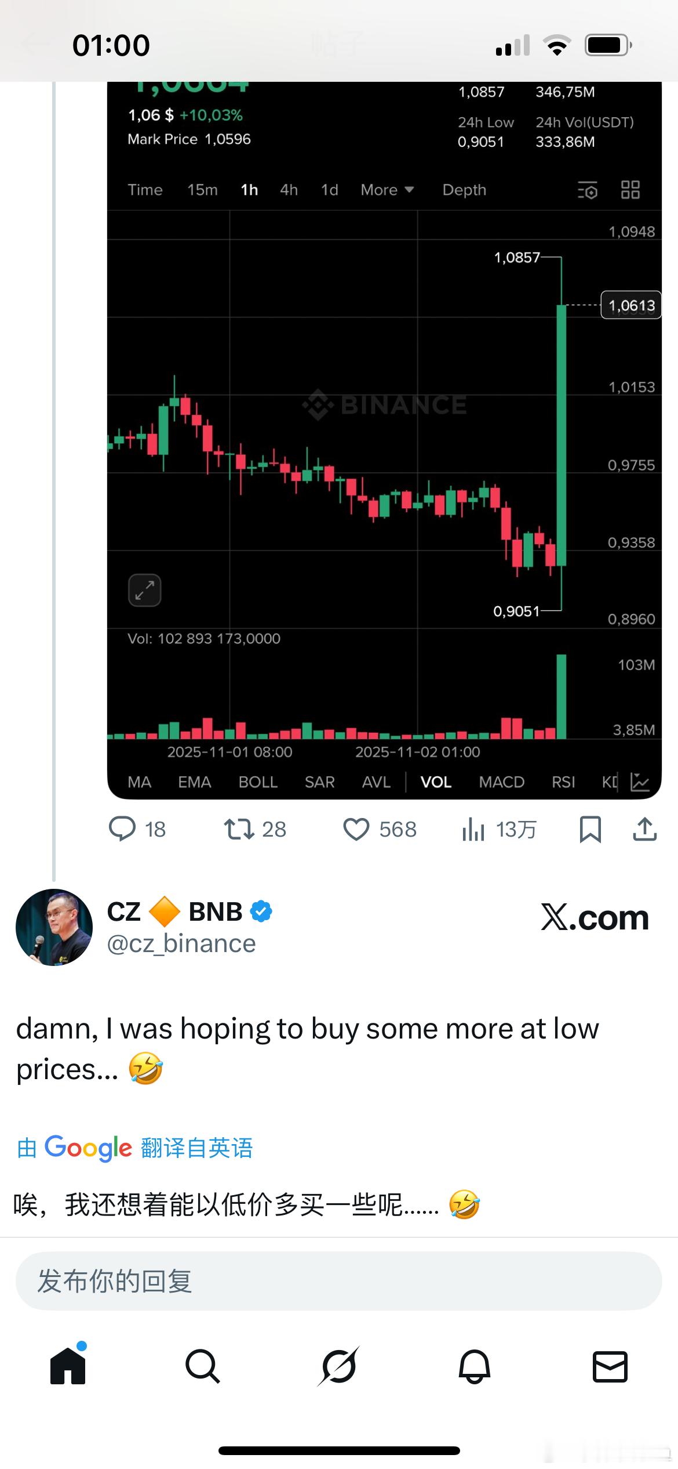Tap the share upload icon
The width and height of the screenshot is (678, 1469).
tap(644, 829)
